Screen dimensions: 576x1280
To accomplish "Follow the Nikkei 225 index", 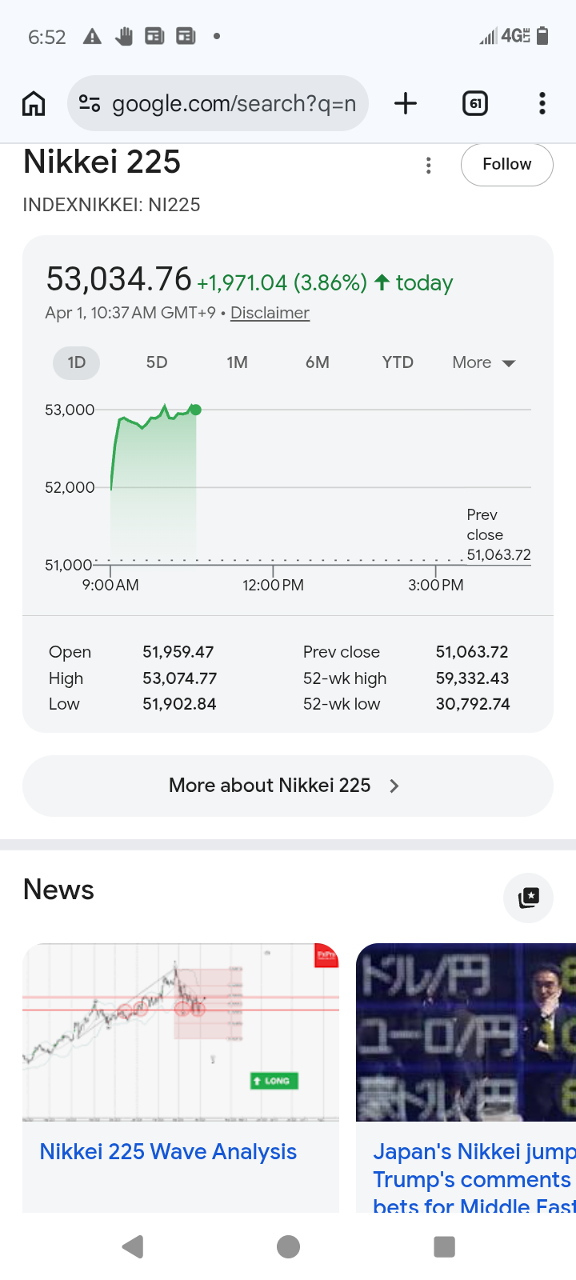I will pyautogui.click(x=506, y=164).
